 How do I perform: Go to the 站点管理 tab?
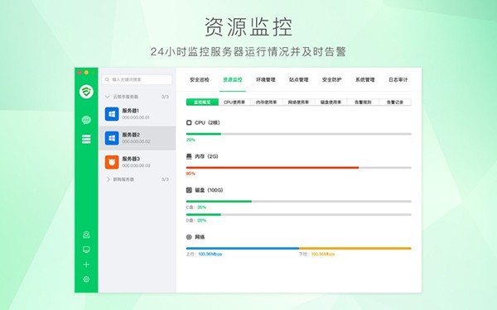(x=298, y=79)
